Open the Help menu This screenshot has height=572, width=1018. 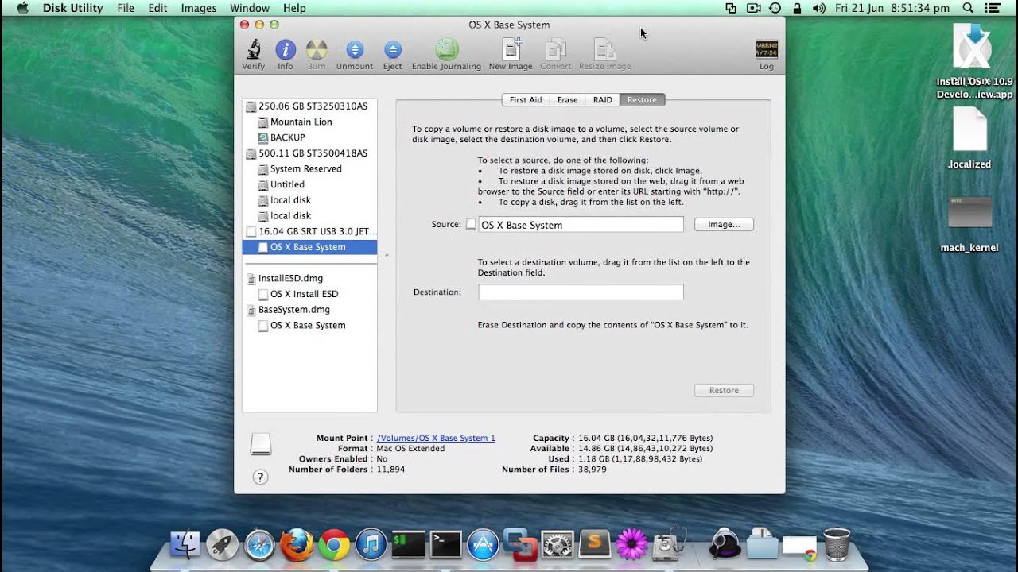[294, 8]
